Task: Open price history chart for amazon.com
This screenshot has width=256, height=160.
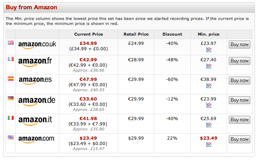Action: [209, 144]
